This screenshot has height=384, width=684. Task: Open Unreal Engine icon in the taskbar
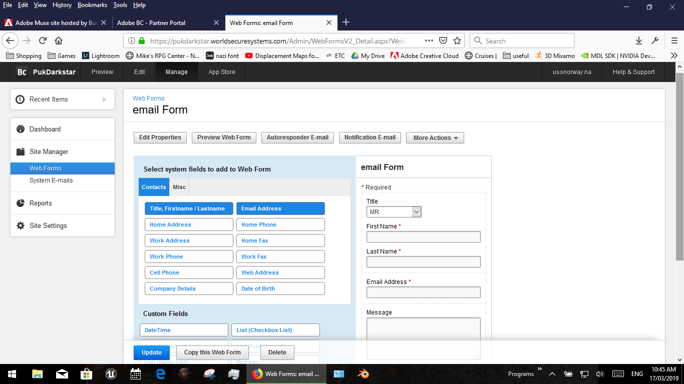(x=111, y=373)
